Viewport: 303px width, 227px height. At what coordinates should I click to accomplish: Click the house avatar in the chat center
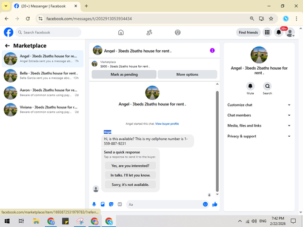click(152, 93)
